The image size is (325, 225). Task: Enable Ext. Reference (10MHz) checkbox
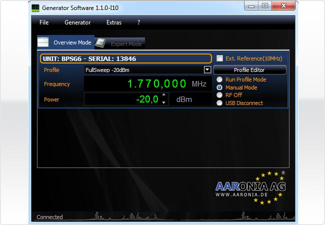[220, 58]
